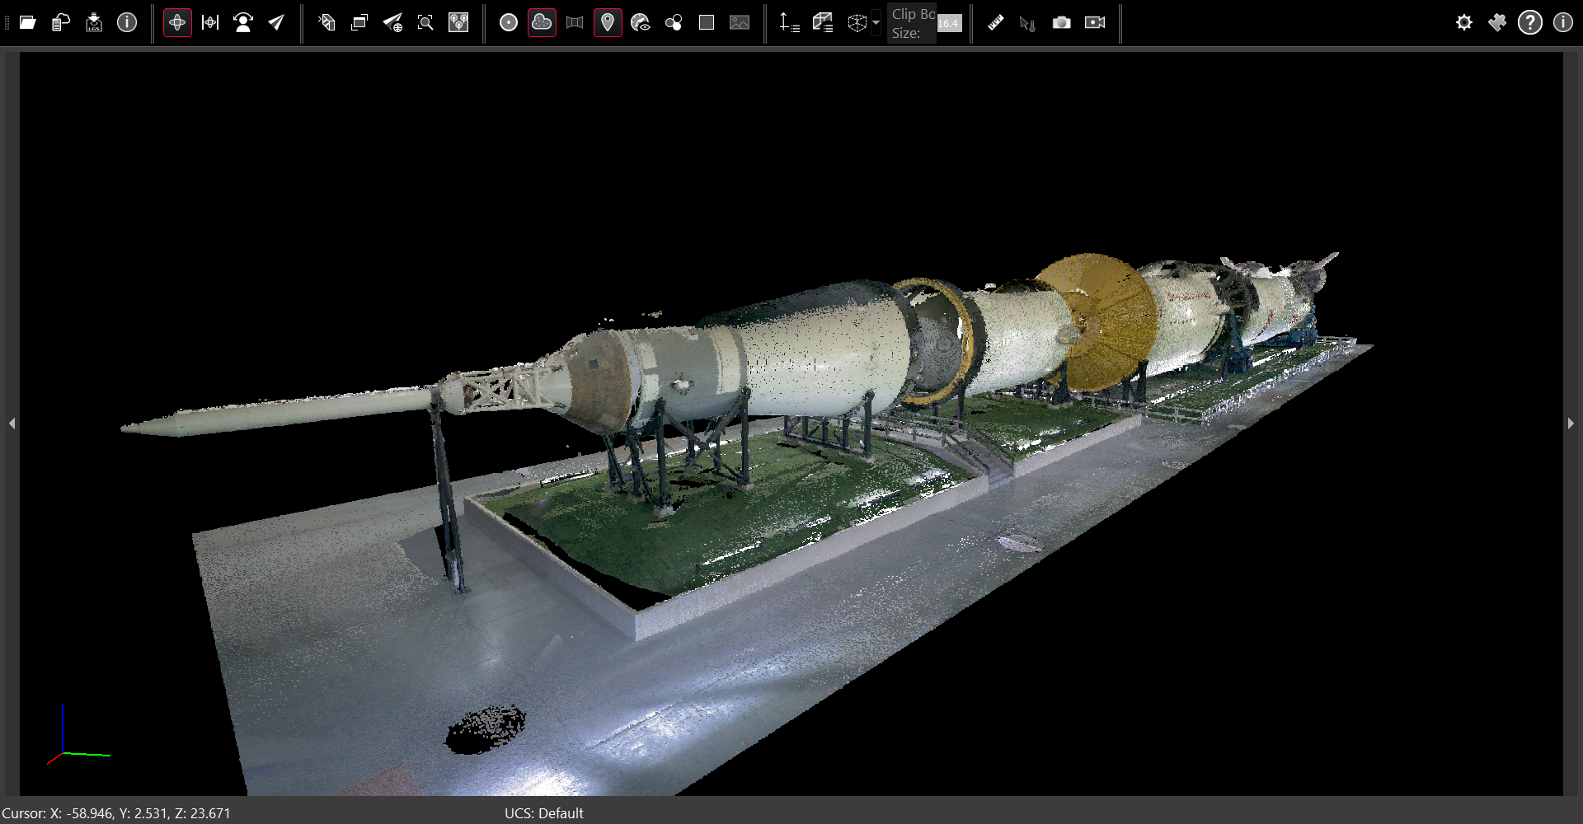This screenshot has width=1583, height=824.
Task: Toggle the panoramic image display icon
Action: (x=575, y=22)
